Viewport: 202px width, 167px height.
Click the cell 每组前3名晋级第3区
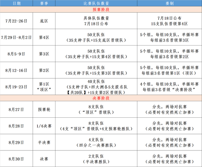[170, 37]
